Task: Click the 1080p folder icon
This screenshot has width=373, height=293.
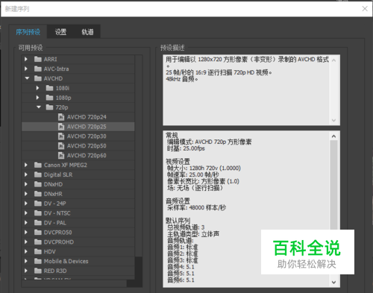Action: point(49,98)
